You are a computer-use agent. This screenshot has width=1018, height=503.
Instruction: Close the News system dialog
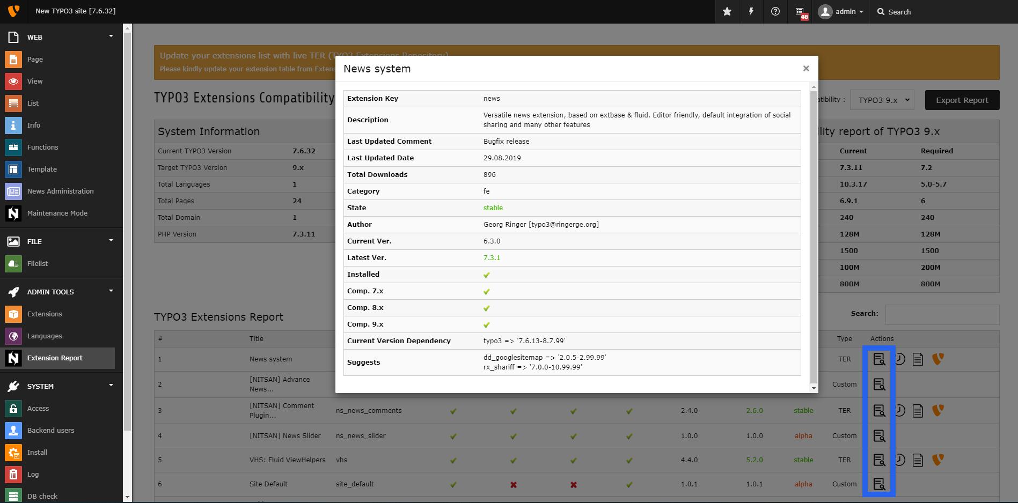point(805,68)
